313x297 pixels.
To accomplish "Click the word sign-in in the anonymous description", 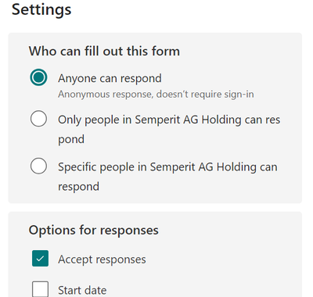I will [x=239, y=95].
